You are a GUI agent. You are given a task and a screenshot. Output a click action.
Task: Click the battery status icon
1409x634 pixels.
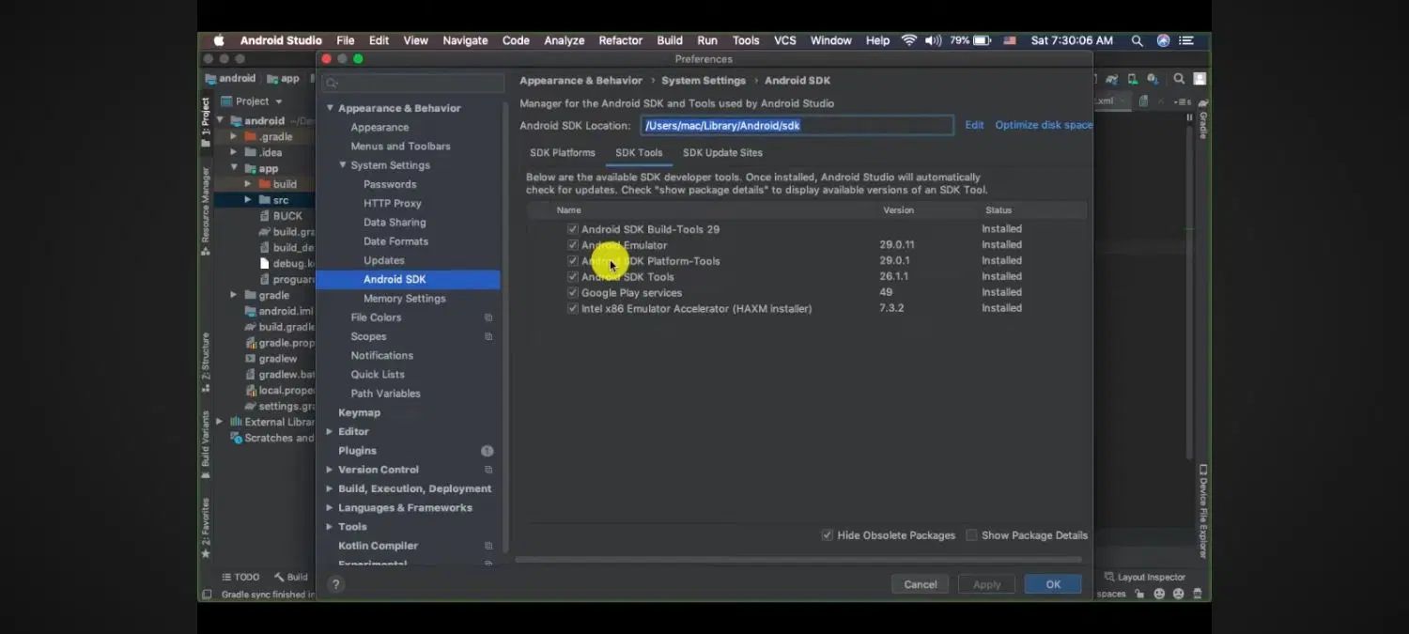[982, 40]
